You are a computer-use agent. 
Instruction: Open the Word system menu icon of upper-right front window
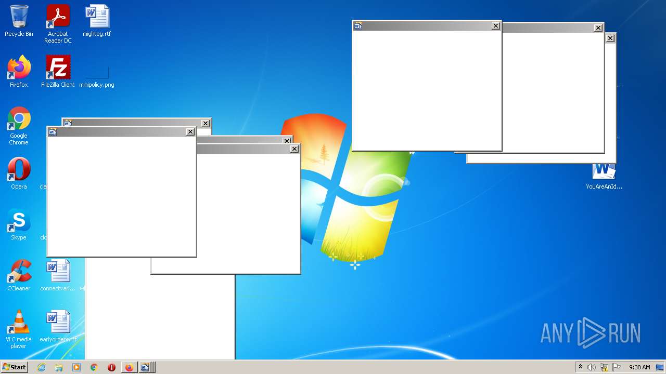coord(358,26)
